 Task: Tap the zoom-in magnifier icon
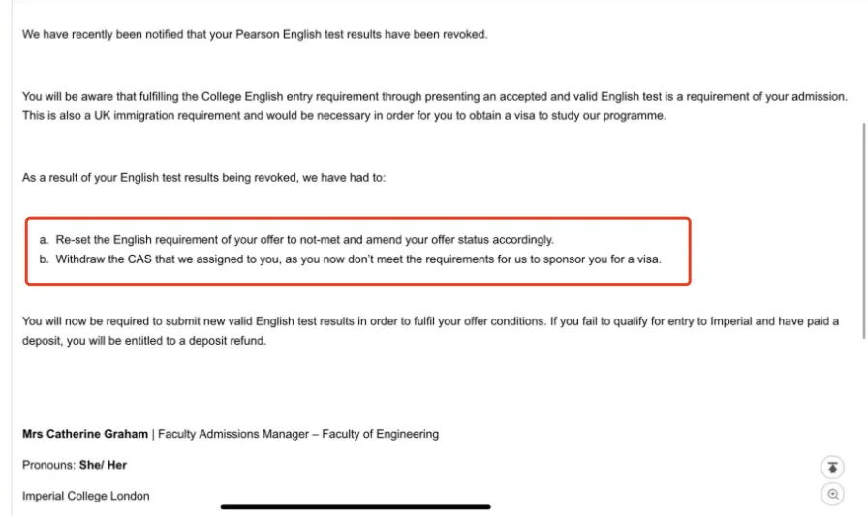[832, 495]
